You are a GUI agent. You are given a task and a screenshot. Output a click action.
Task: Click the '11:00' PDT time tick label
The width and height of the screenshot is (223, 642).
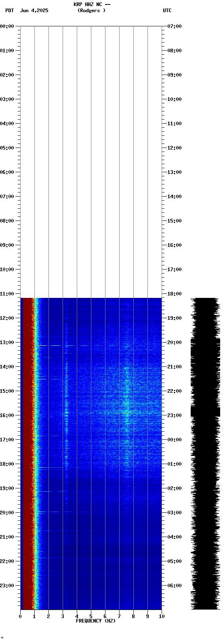(x=7, y=294)
